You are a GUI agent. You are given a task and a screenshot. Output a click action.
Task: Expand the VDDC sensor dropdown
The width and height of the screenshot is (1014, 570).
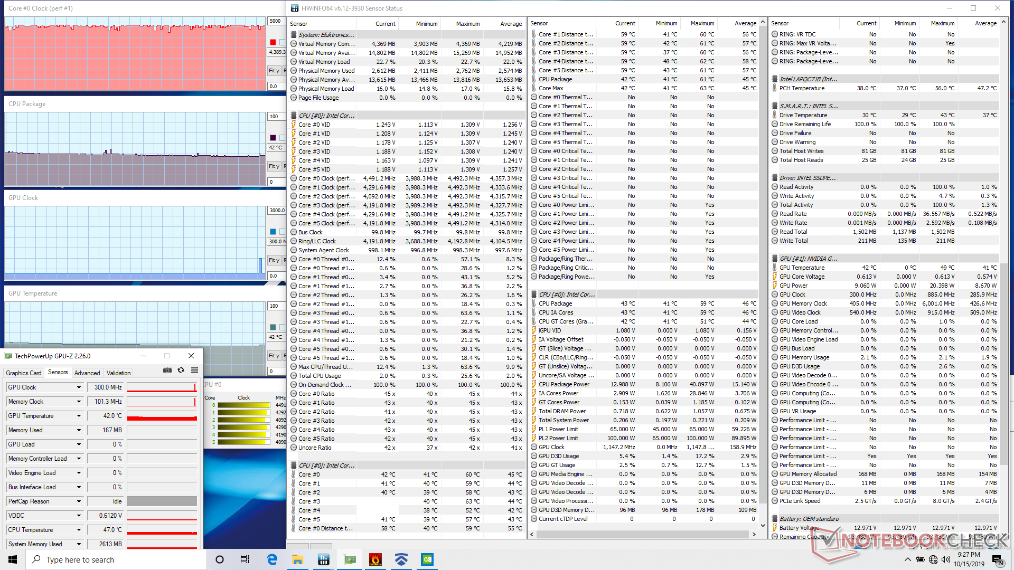[79, 516]
